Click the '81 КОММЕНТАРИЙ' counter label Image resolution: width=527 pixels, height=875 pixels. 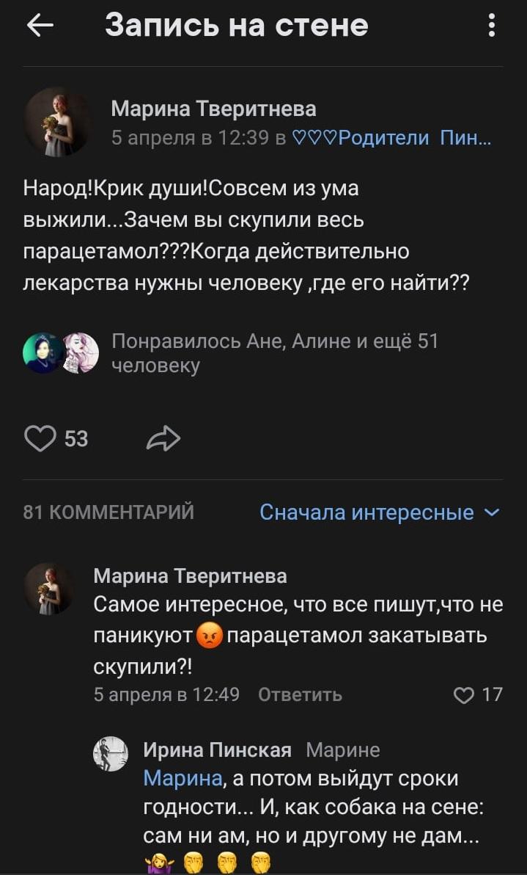(x=108, y=512)
